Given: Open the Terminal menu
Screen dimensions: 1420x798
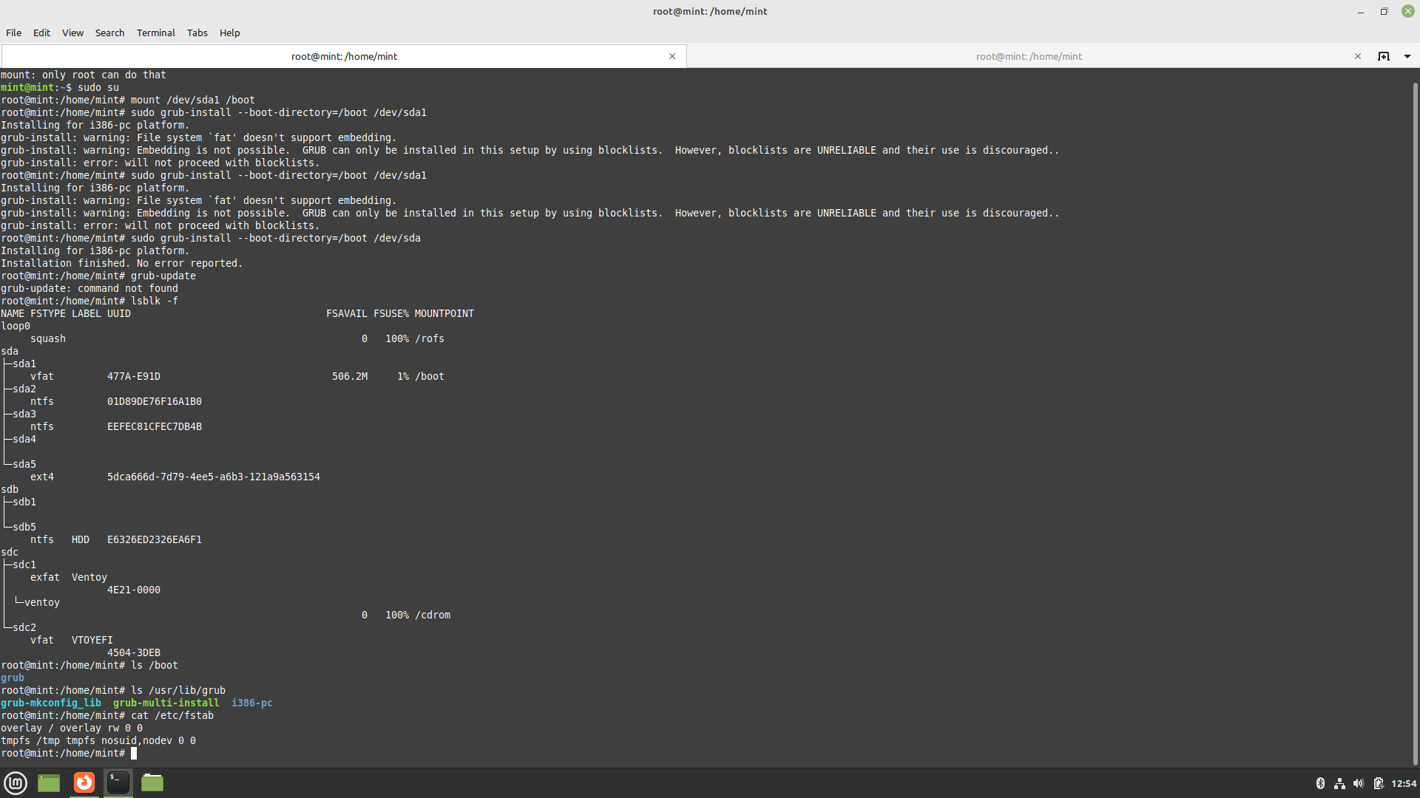Looking at the screenshot, I should click(155, 33).
